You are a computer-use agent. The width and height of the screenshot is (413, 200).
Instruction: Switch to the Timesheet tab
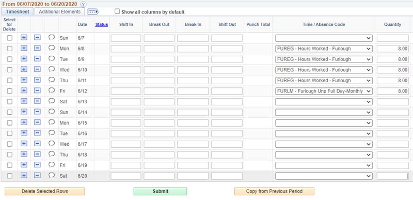[18, 11]
